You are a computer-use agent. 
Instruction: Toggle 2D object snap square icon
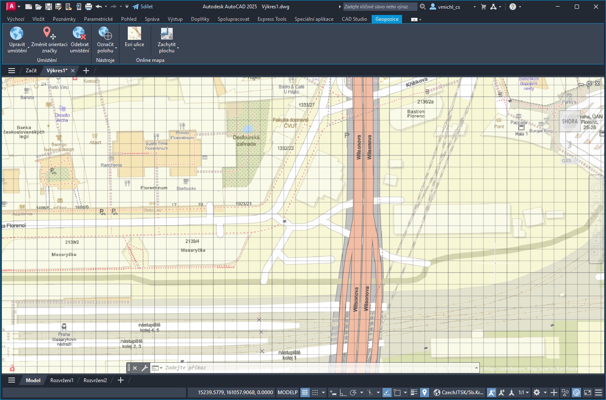pyautogui.click(x=397, y=392)
